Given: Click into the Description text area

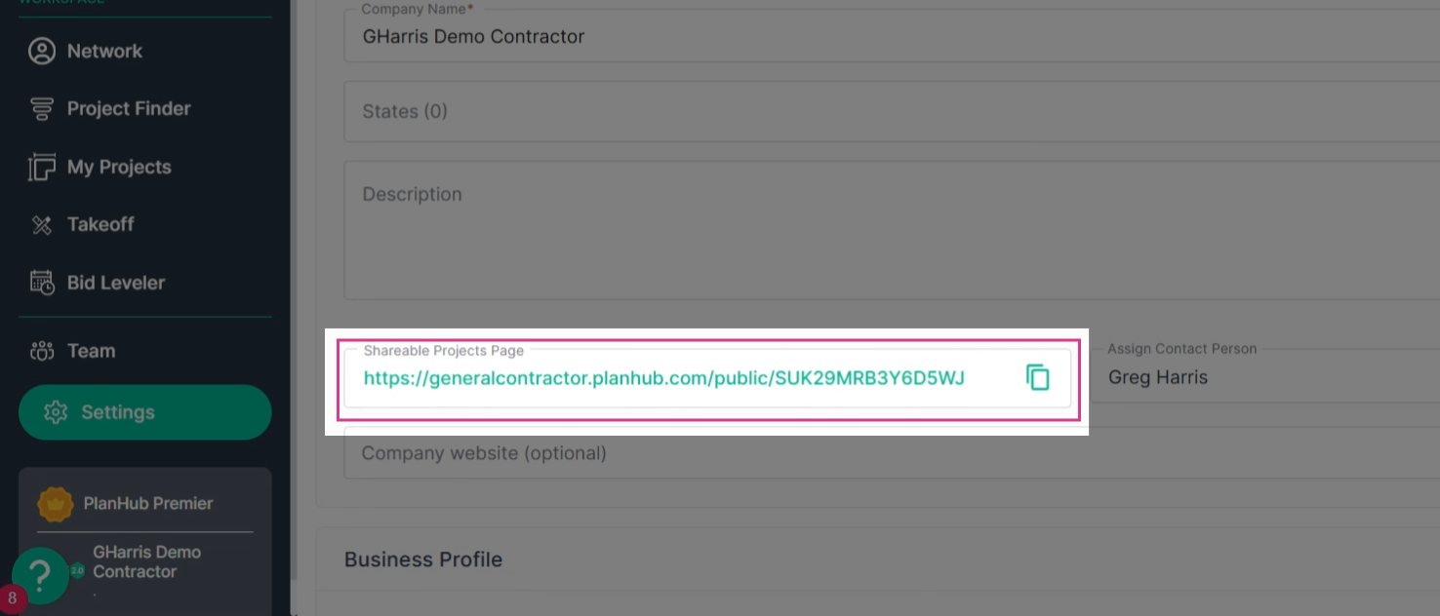Looking at the screenshot, I should pyautogui.click(x=892, y=230).
